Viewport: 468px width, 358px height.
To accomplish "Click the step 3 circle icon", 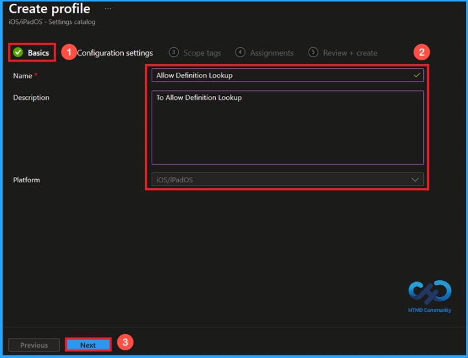I will click(x=174, y=53).
